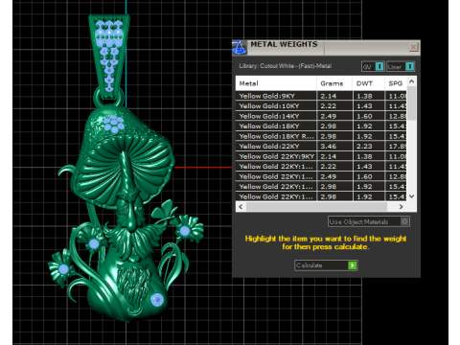Select the Yellow Gold:22KY row
This screenshot has width=460, height=345.
(x=321, y=147)
